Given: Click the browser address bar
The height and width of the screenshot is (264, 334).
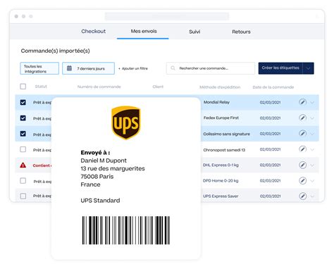Looking at the screenshot, I should (x=167, y=16).
